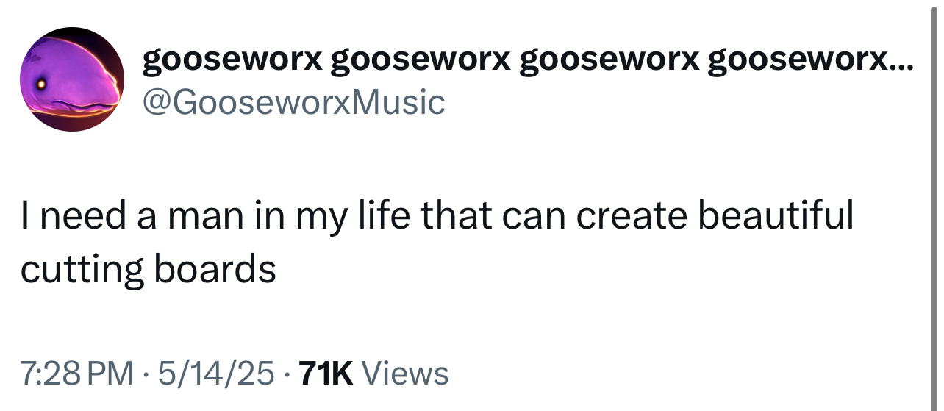
Task: Click the 7:28 PM timestamp
Action: click(77, 374)
